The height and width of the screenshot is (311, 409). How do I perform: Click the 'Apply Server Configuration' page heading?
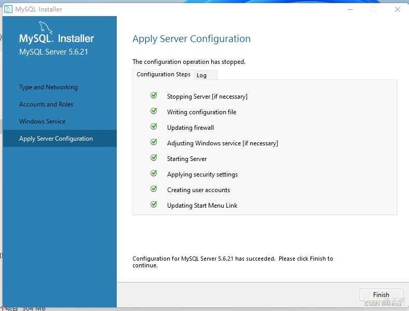pos(192,39)
